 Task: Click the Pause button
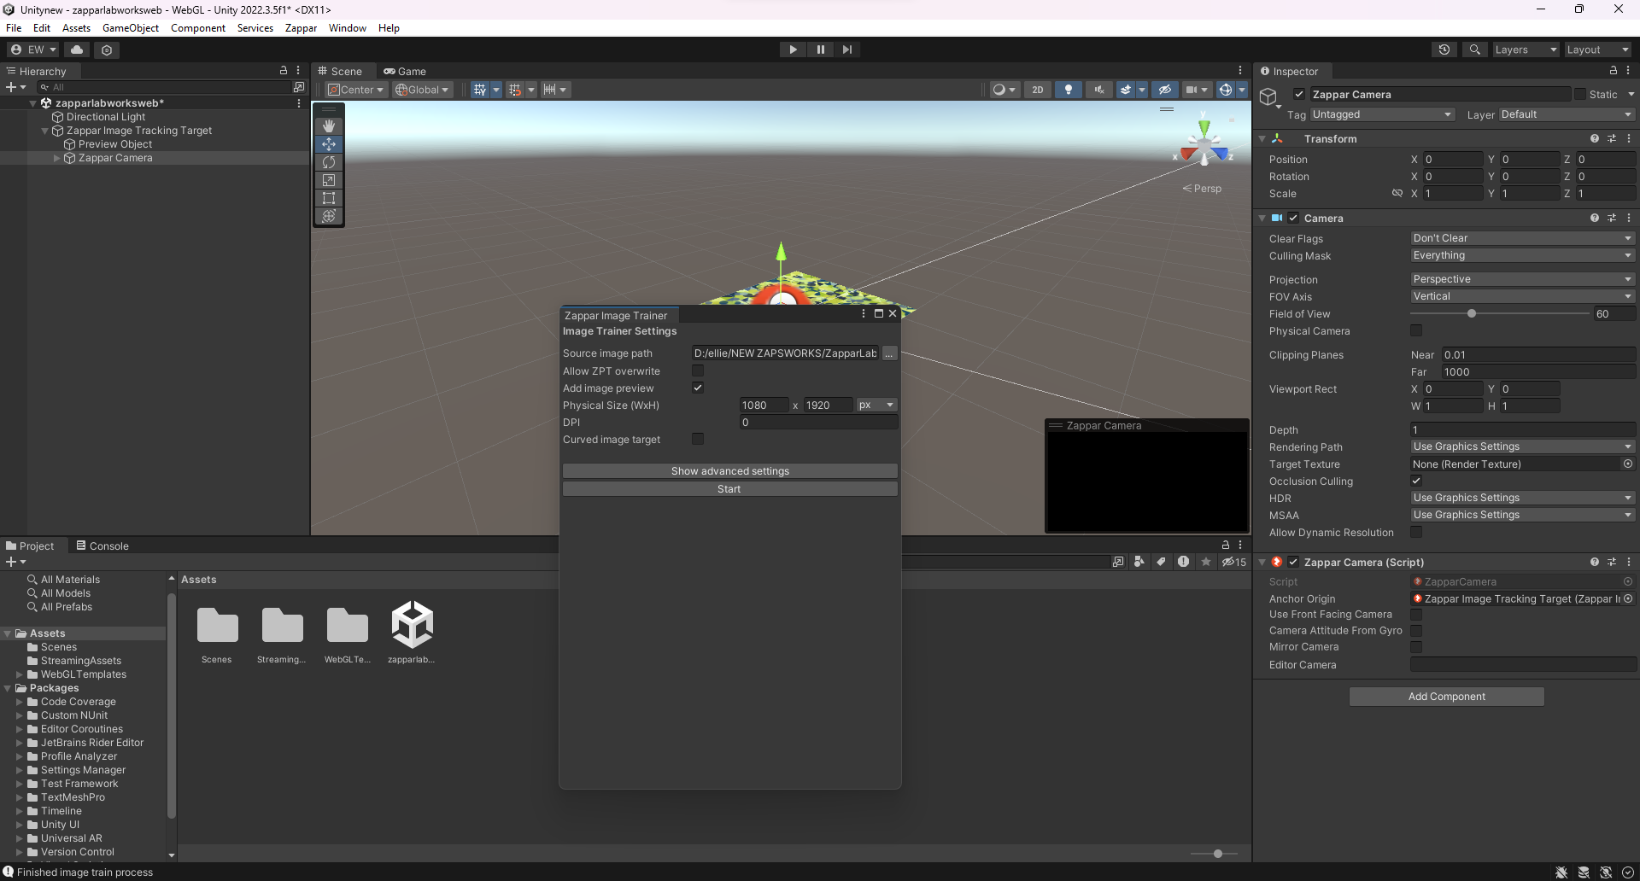click(x=820, y=50)
